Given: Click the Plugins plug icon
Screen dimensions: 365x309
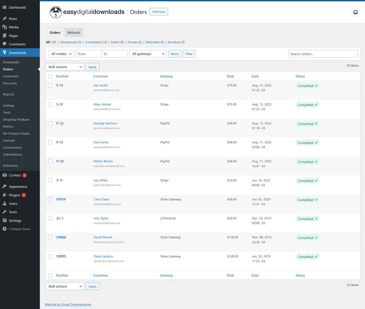Looking at the screenshot, I should pos(4,195).
